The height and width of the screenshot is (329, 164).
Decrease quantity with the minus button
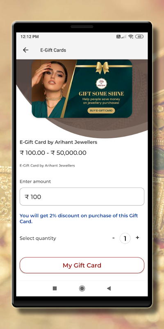click(114, 238)
